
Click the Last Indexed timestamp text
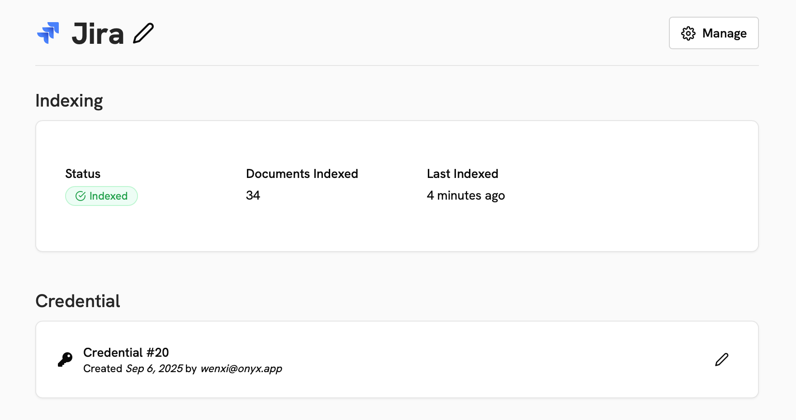click(466, 196)
